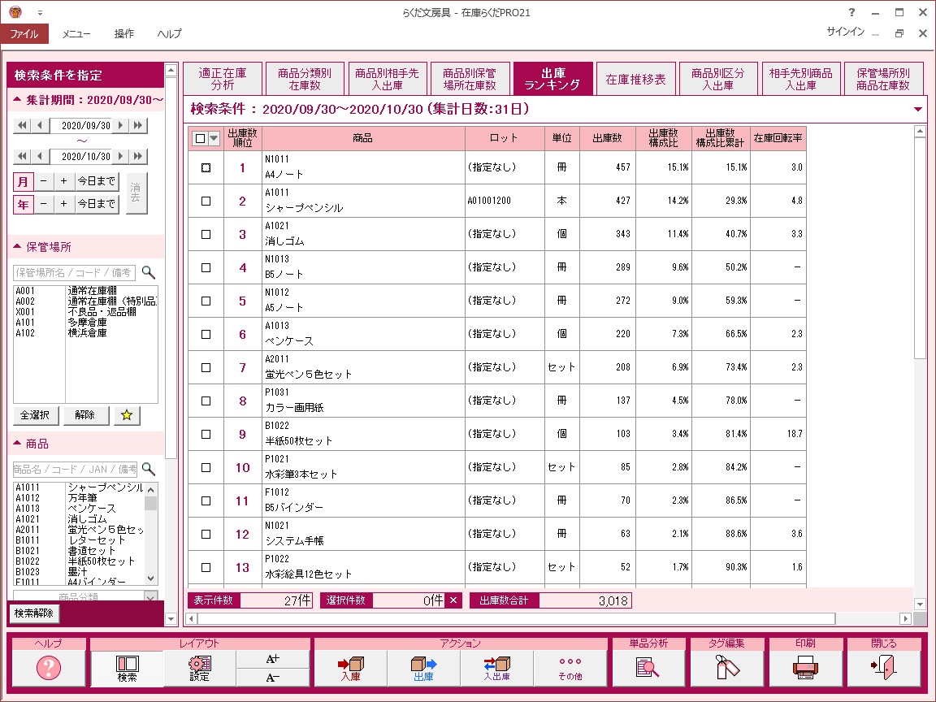This screenshot has width=936, height=702.
Task: Switch to the 在庫推移表 tab
Action: coord(636,80)
